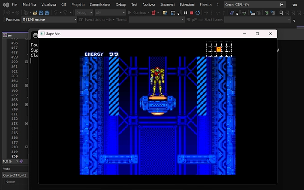
Task: Click the Find in Files icon
Action: pyautogui.click(x=165, y=13)
